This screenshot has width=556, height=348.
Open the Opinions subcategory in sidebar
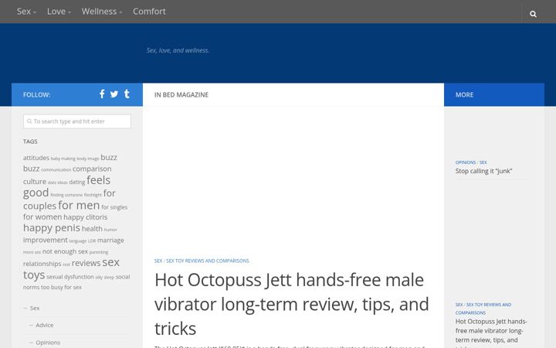[48, 343]
